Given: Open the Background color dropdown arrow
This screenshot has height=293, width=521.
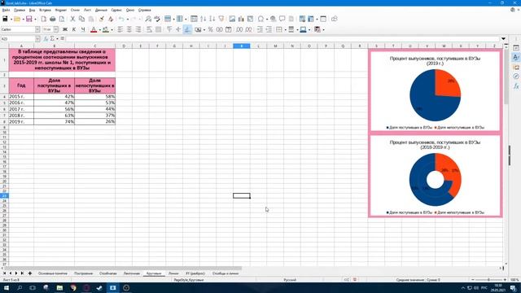Looking at the screenshot, I should [112, 29].
